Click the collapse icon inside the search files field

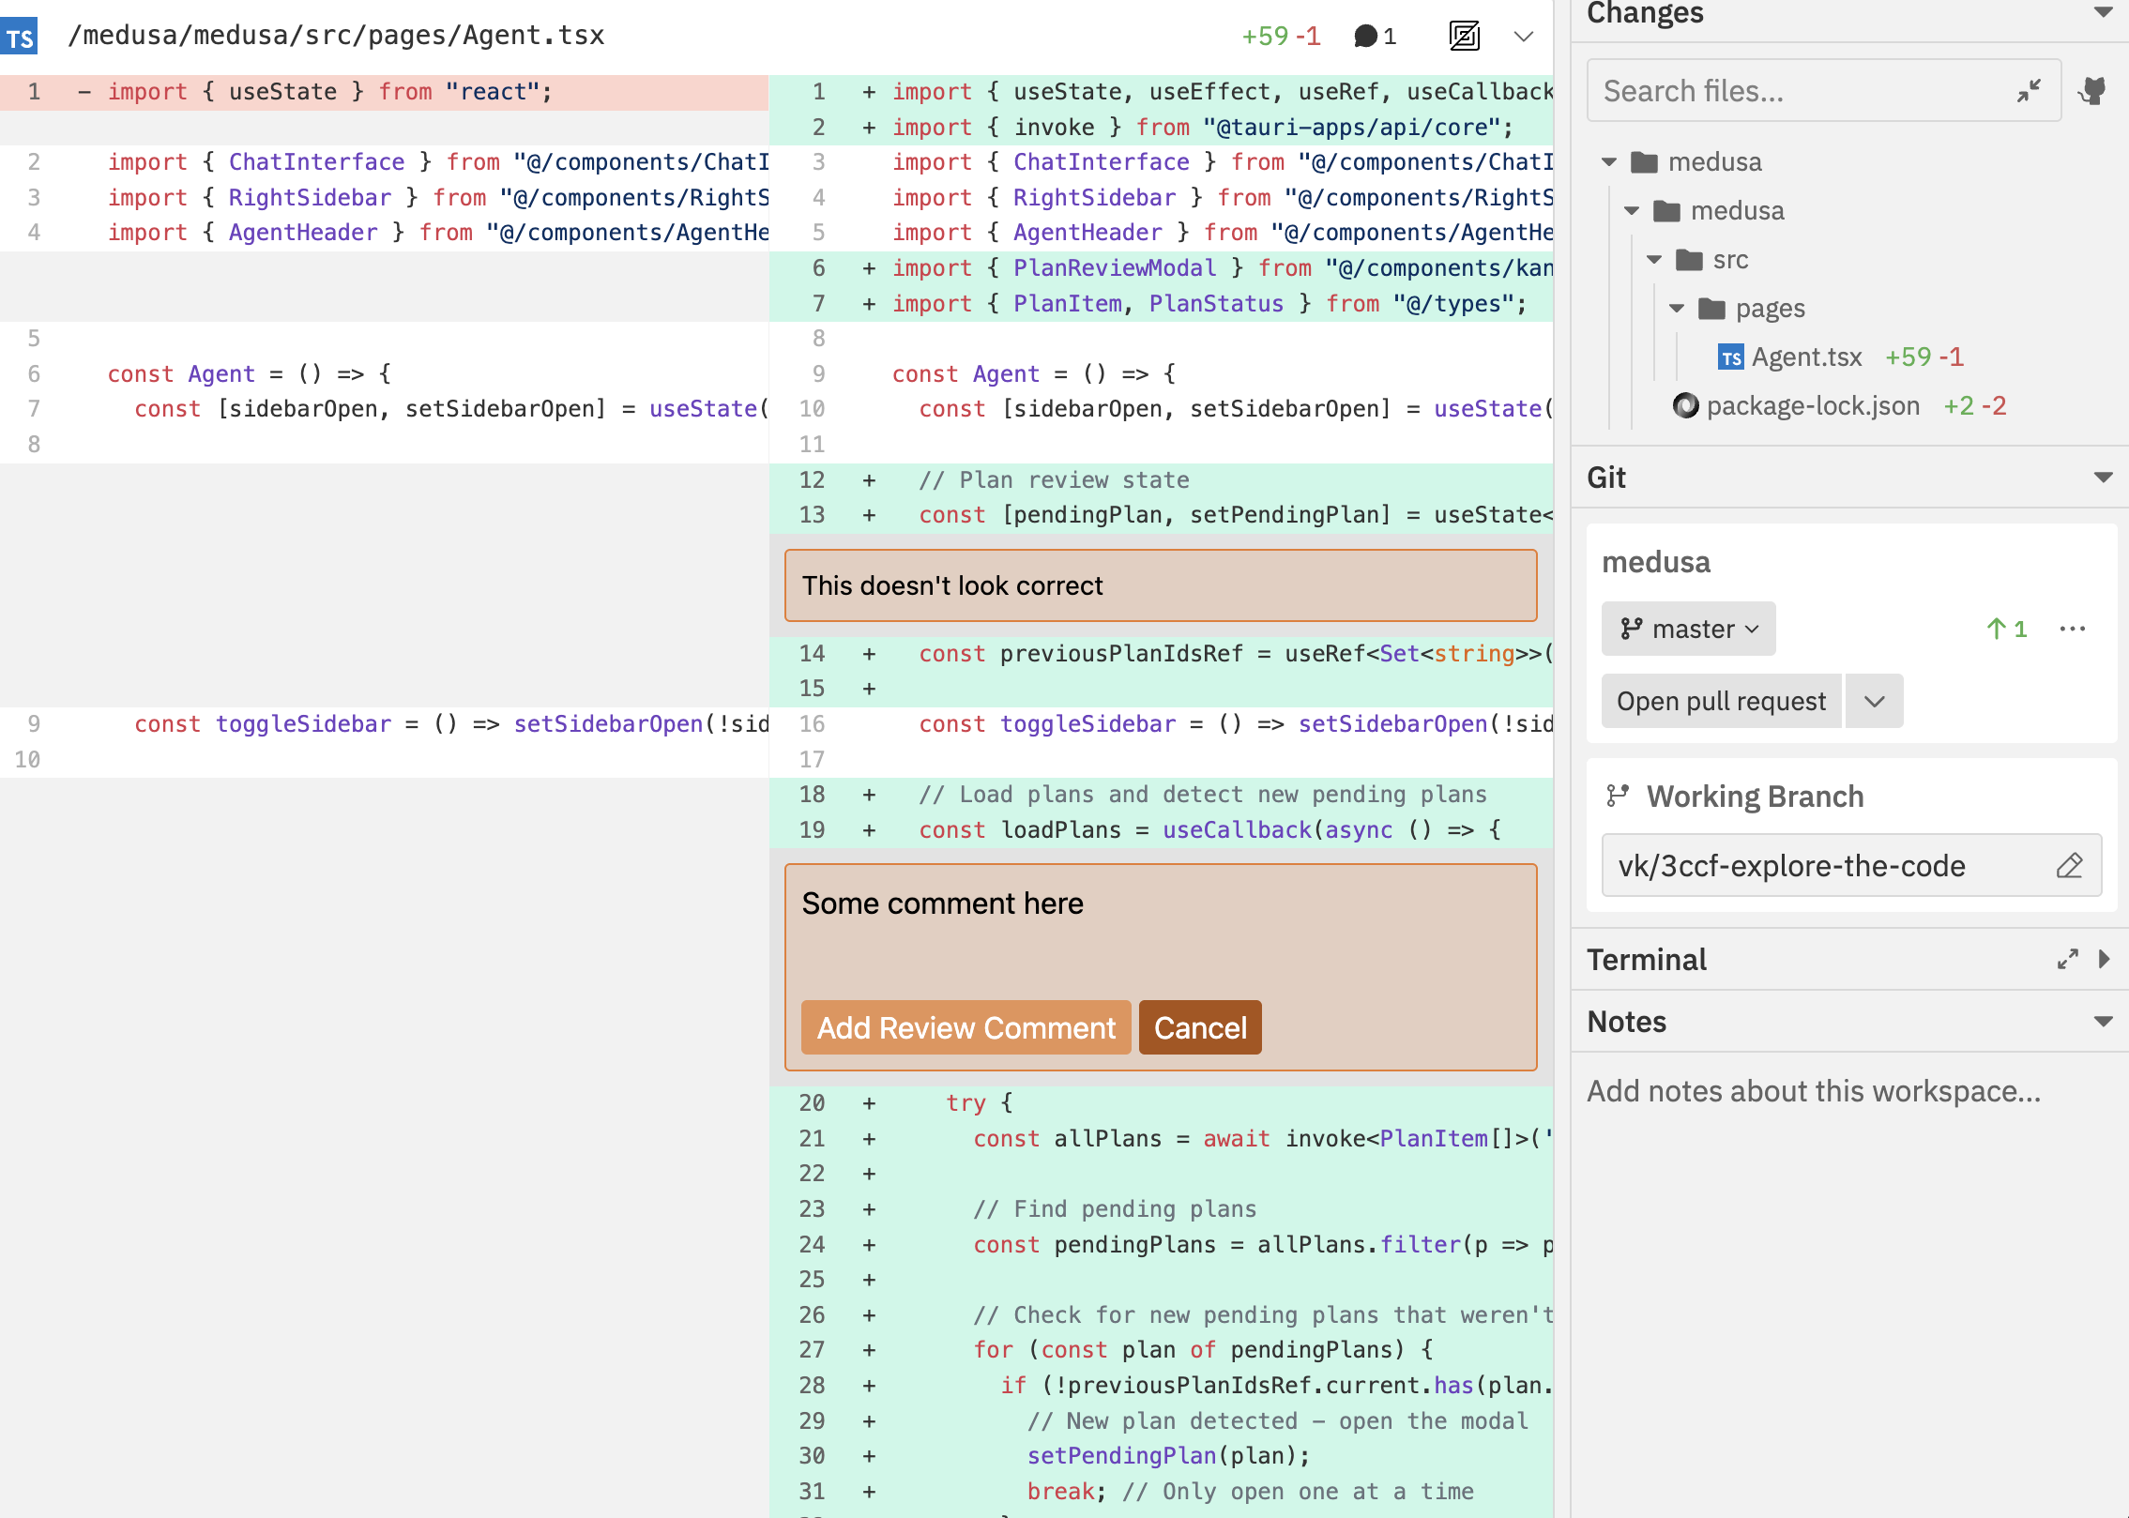point(2029,90)
